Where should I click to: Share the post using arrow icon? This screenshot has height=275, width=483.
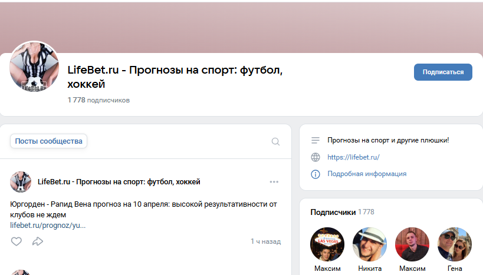point(38,241)
